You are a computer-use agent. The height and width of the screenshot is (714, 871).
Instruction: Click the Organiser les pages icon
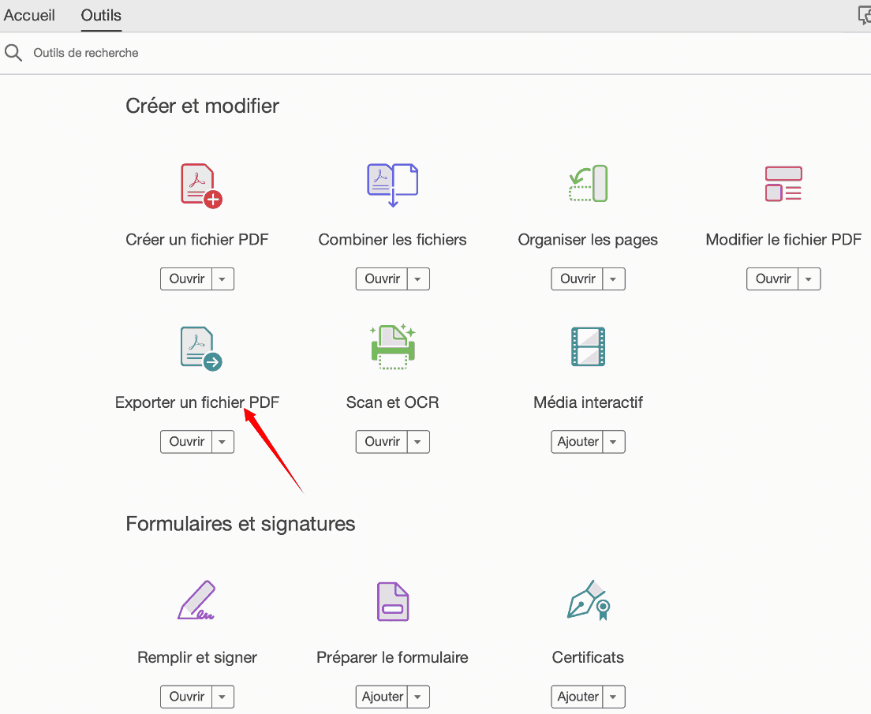coord(589,183)
